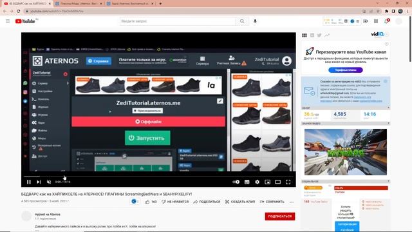
Task: Bookmark this page with star icon
Action: click(378, 12)
